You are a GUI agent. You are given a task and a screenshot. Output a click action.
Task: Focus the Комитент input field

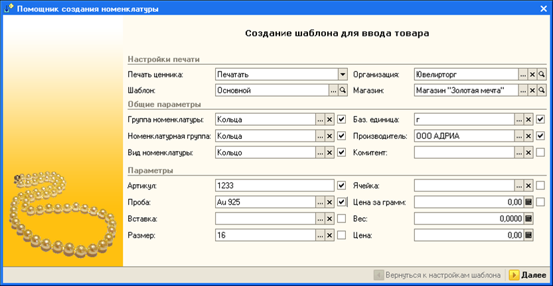coord(464,153)
